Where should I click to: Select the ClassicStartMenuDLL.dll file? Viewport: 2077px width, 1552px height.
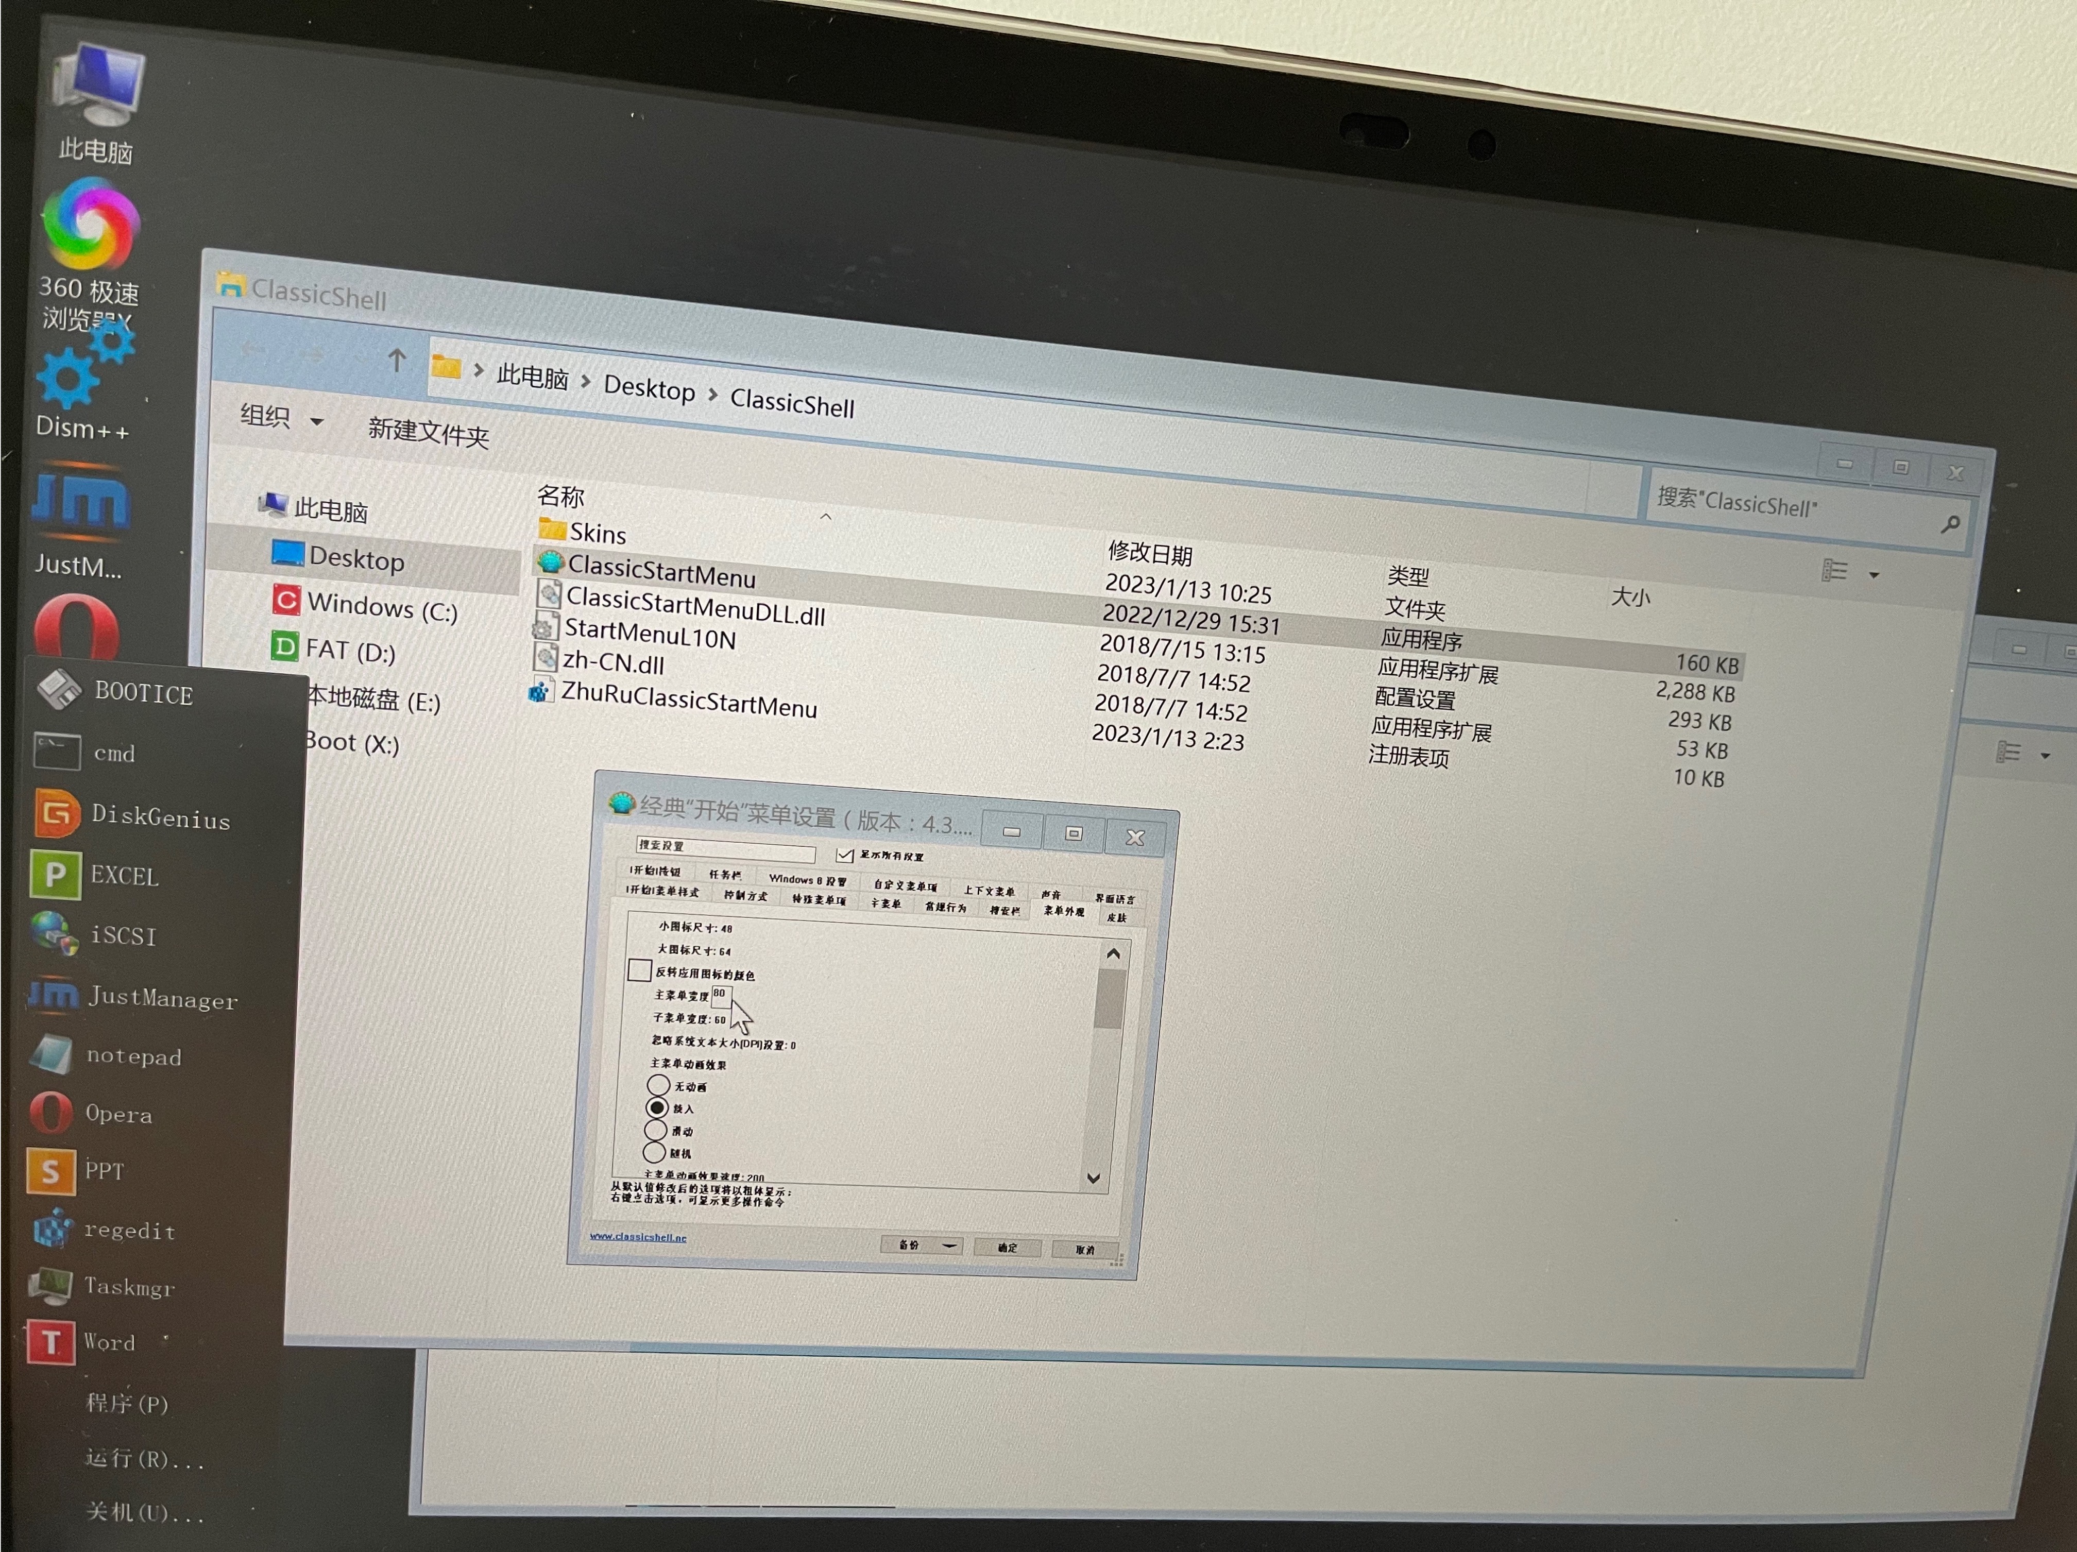click(x=682, y=606)
